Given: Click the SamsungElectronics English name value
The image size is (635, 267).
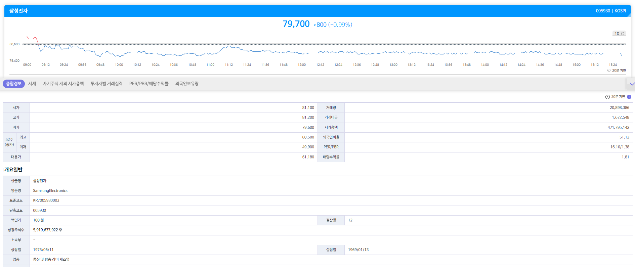Looking at the screenshot, I should pos(50,191).
